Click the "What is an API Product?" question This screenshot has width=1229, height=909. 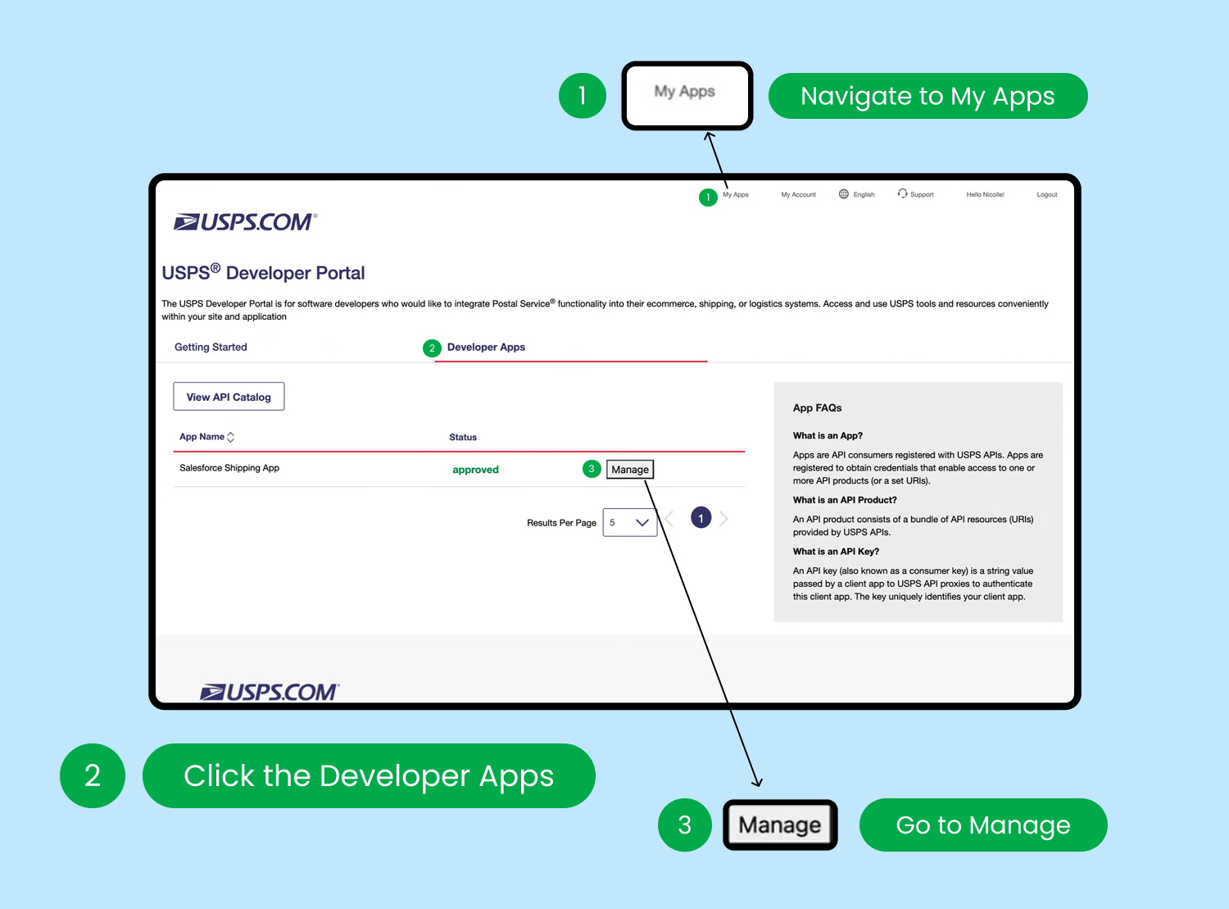[x=845, y=500]
